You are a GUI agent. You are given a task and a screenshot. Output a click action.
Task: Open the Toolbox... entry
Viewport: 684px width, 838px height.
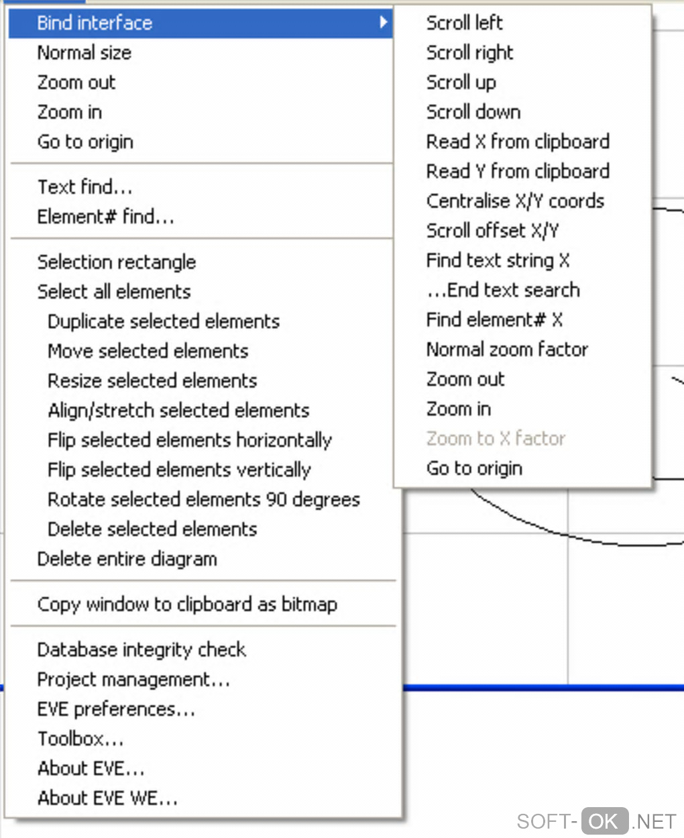tap(80, 739)
